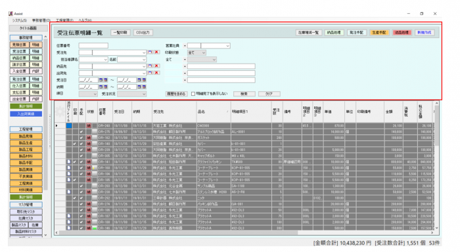This screenshot has height=252, width=460.
Task: Click the 一覧印刷 button
Action: (x=120, y=33)
